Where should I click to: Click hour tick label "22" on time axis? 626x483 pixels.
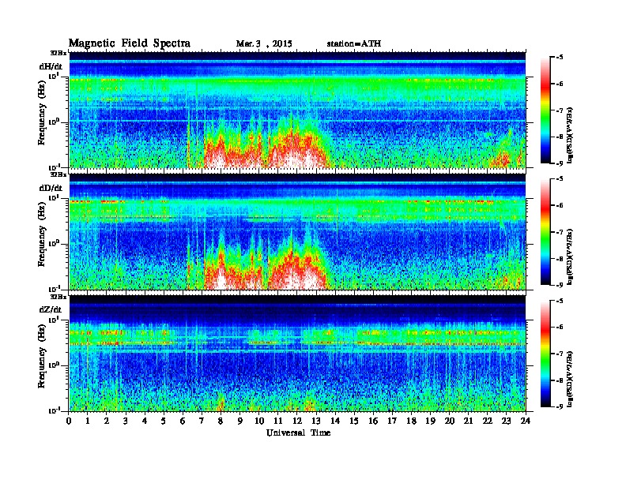[x=488, y=421]
